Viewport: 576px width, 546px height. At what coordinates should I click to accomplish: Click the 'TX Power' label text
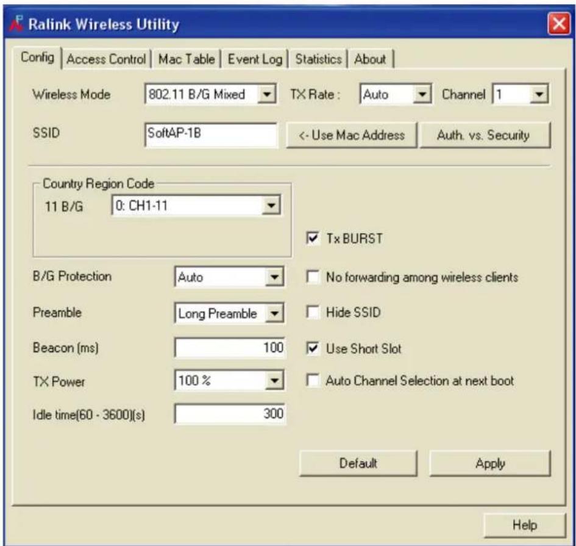click(x=59, y=381)
